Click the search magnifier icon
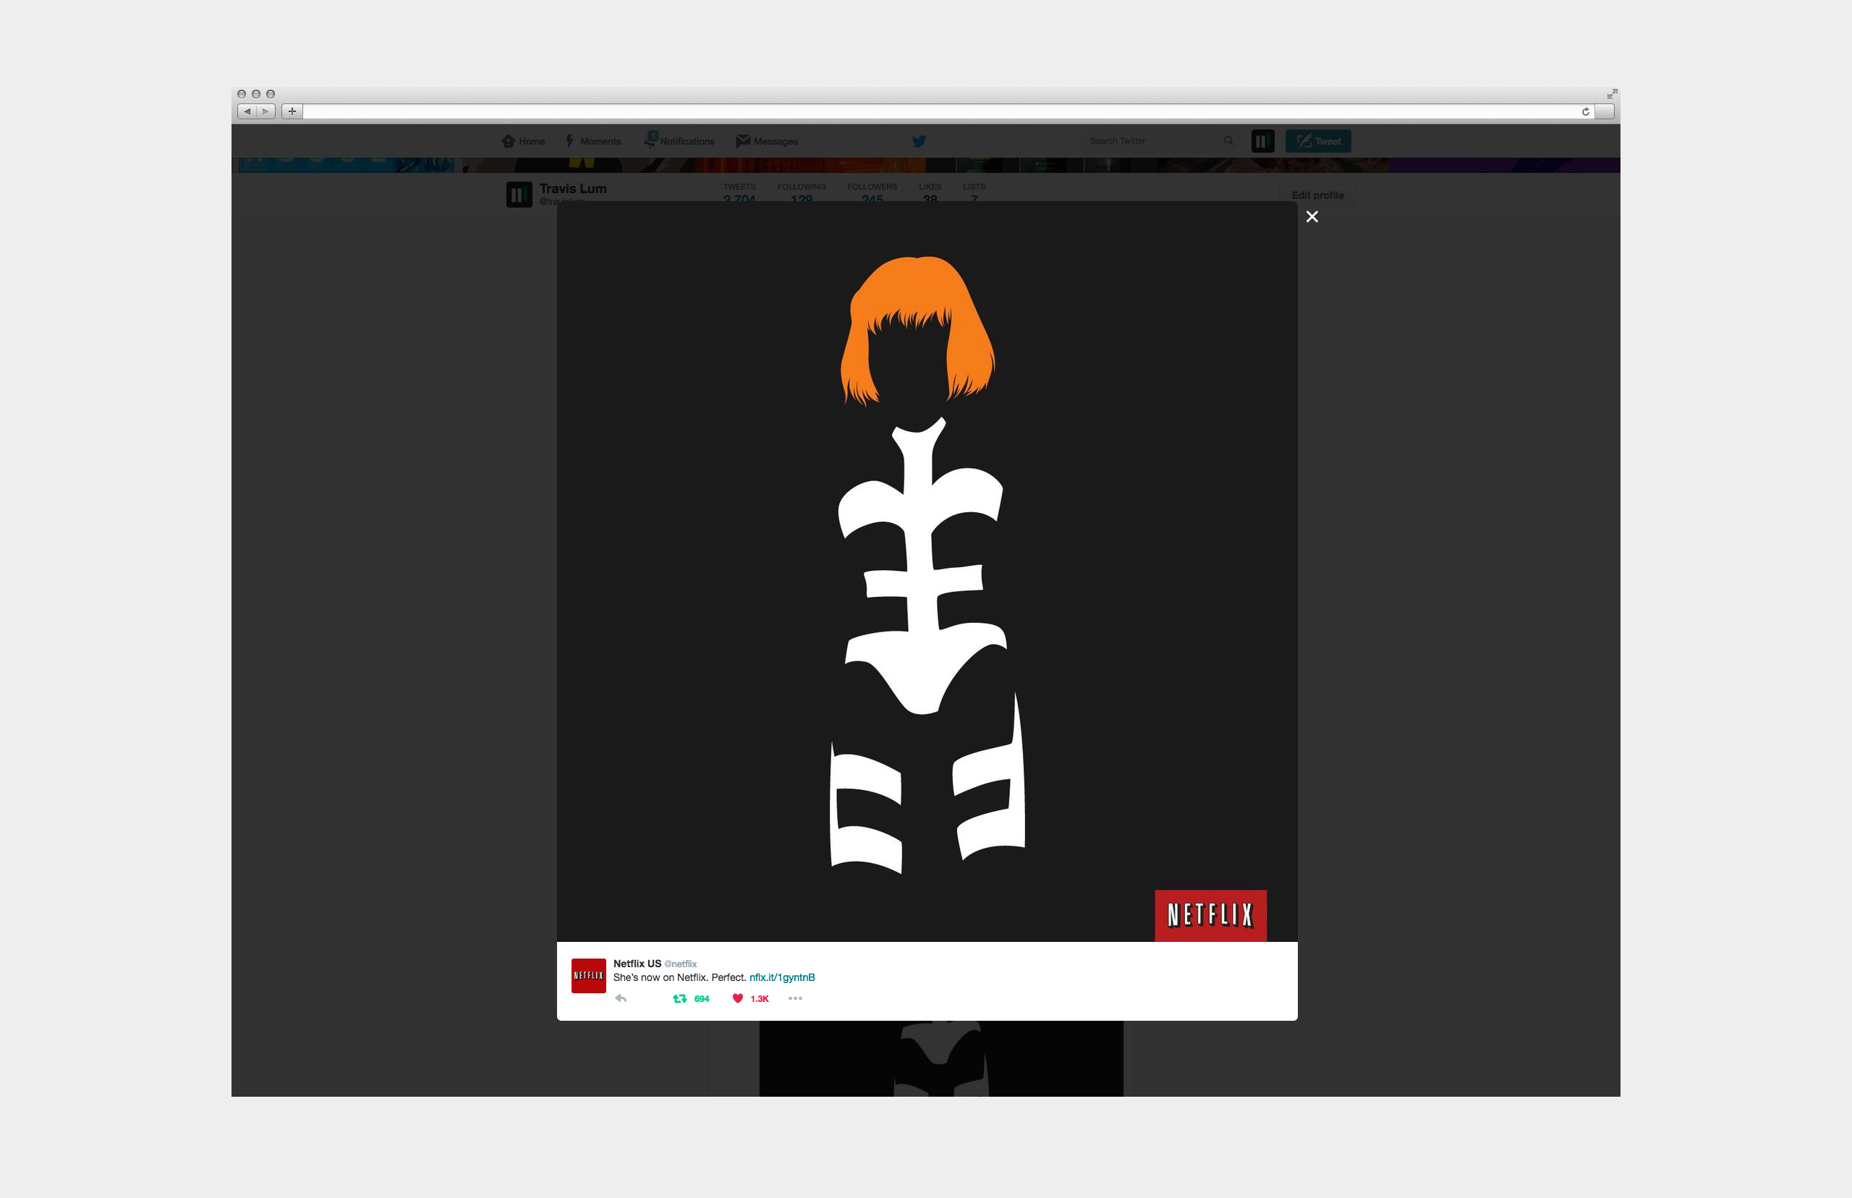The image size is (1852, 1198). [x=1228, y=141]
